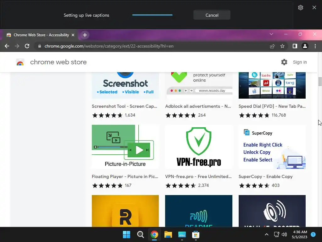This screenshot has height=242, width=322.
Task: Open Adblock all advertisments title link
Action: point(198,106)
